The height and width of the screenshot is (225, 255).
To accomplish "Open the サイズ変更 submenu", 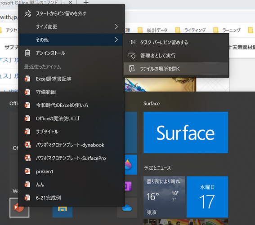I will click(72, 26).
